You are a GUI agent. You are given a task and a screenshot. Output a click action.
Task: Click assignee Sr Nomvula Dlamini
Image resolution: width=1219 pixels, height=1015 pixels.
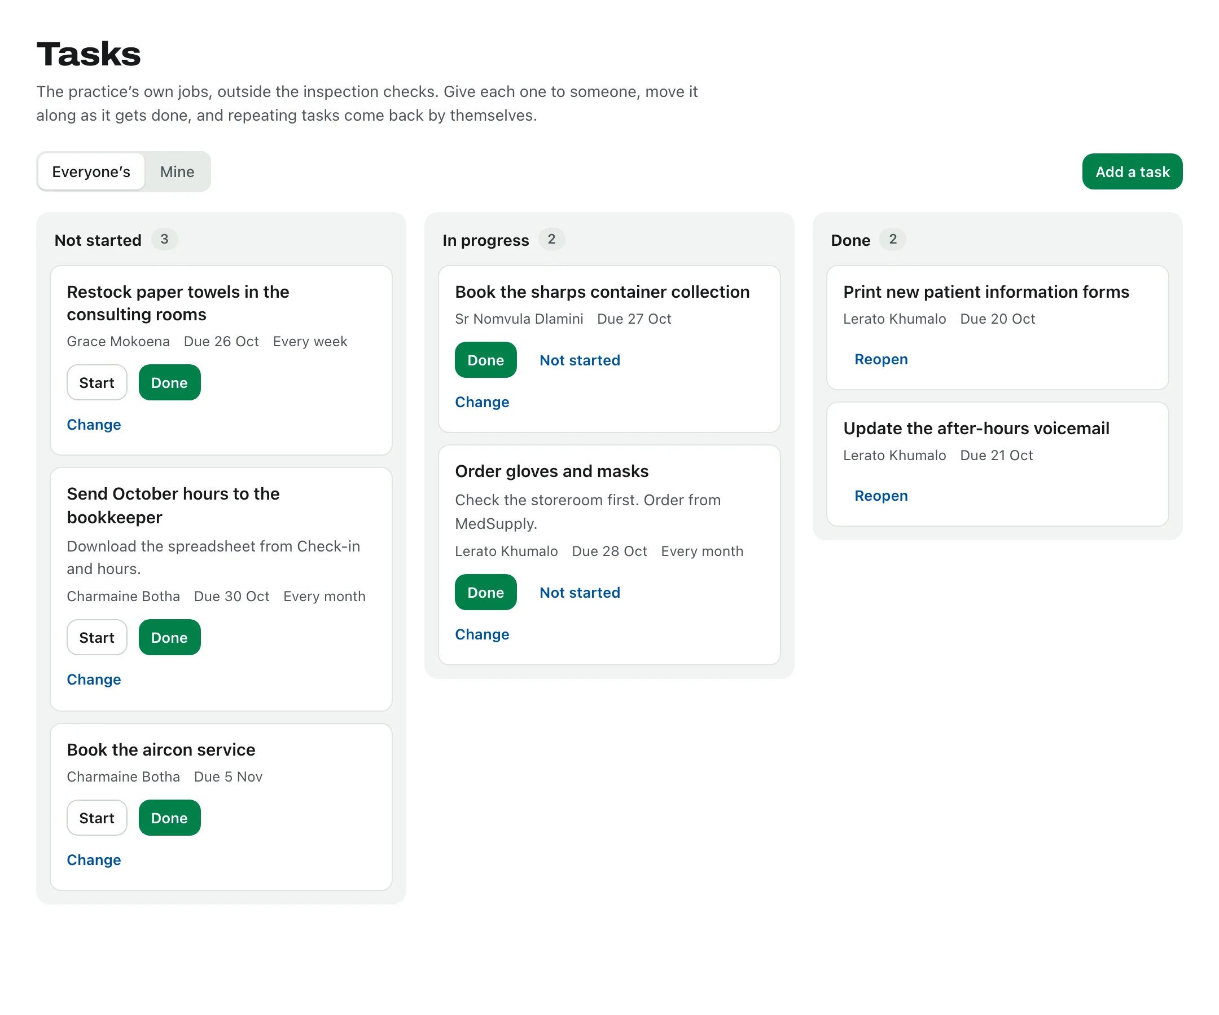519,319
